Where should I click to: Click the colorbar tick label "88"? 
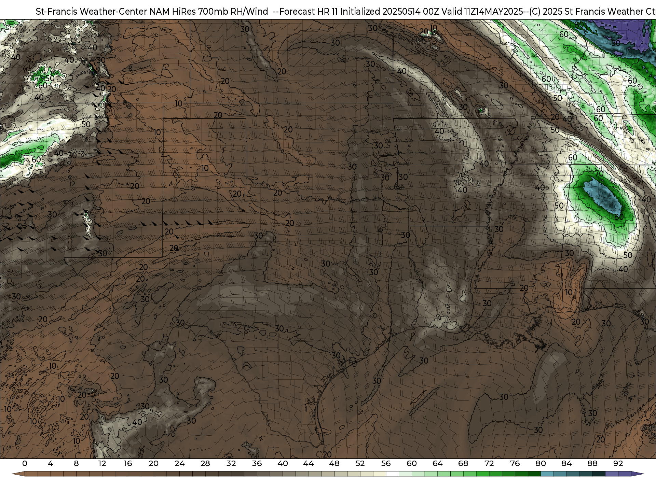(x=592, y=463)
